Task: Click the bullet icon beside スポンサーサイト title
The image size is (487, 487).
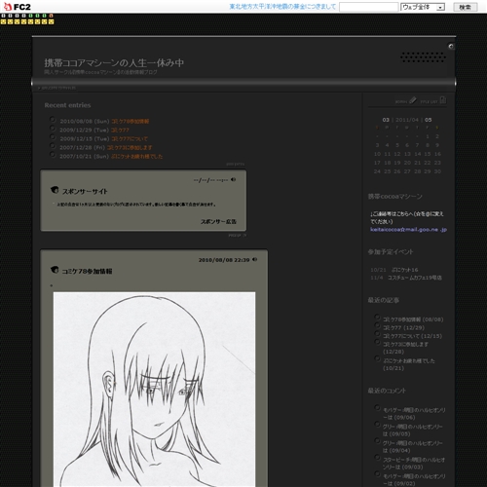Action: pyautogui.click(x=55, y=190)
